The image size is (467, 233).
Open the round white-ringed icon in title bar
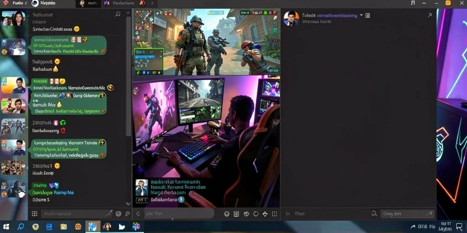(35, 3)
